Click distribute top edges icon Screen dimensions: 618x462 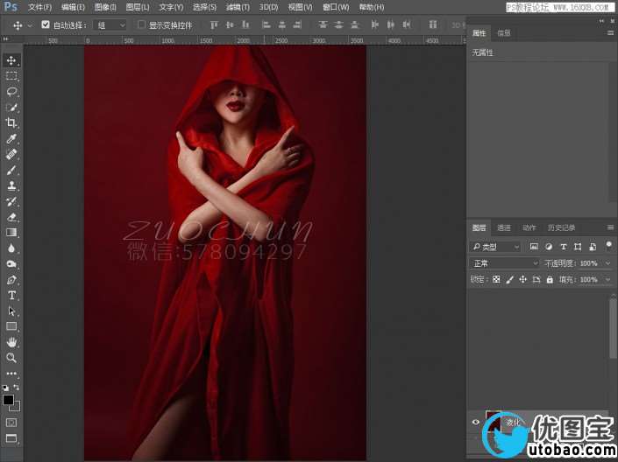click(323, 25)
